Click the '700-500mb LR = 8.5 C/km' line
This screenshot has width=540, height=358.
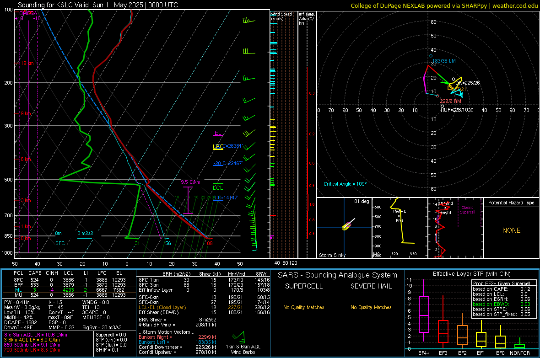(32, 350)
